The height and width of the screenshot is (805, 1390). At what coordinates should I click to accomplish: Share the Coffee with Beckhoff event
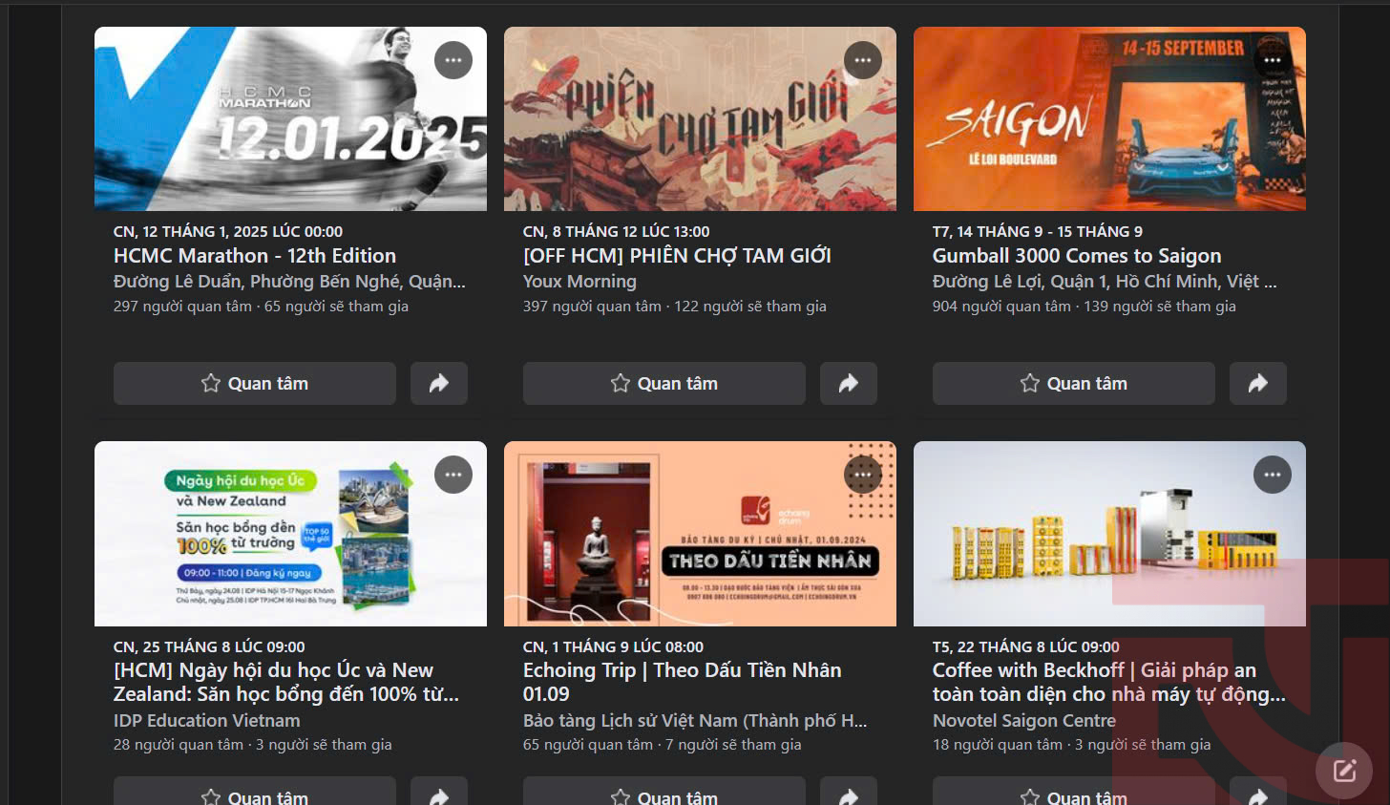coord(1258,793)
